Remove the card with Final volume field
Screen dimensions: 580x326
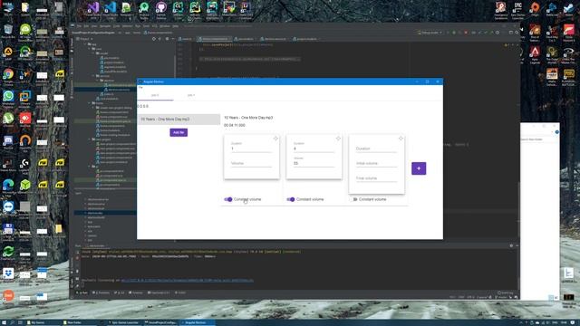[x=401, y=139]
